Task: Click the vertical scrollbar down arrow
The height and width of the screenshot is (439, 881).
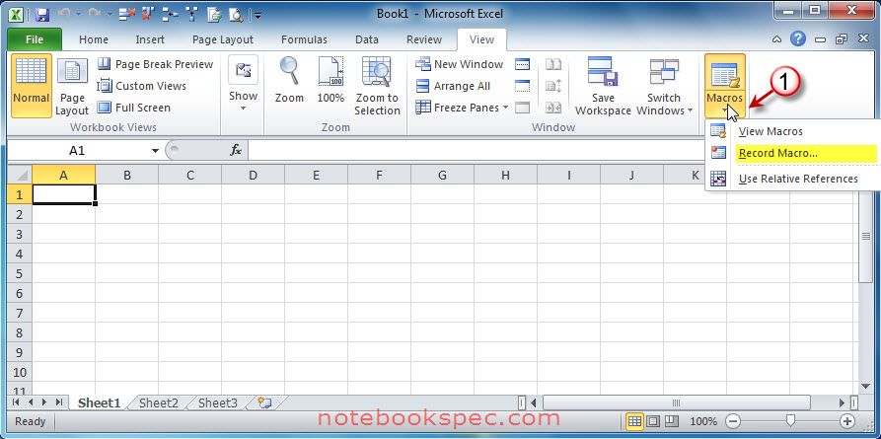Action: point(865,386)
